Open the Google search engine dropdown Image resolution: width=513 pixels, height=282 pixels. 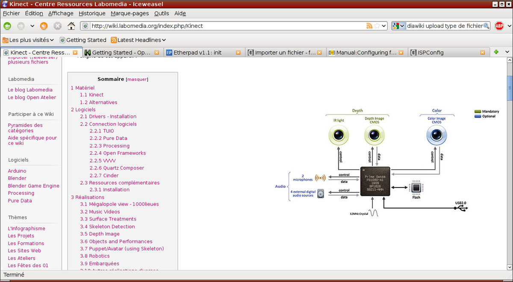[398, 26]
